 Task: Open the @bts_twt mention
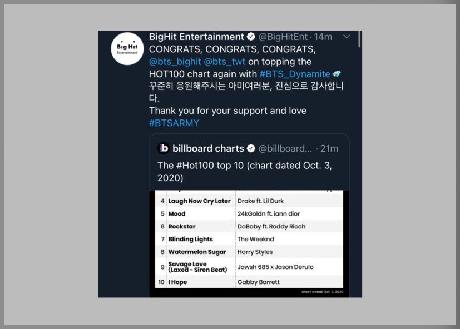224,62
